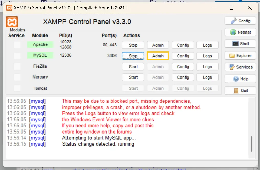260x170 pixels.
Task: View Mercury Logs
Action: 207,77
